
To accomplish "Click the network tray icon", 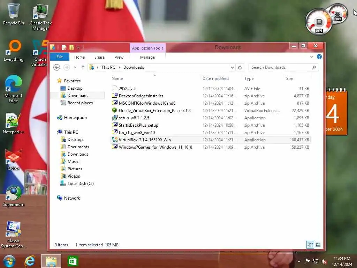I will click(x=316, y=261).
